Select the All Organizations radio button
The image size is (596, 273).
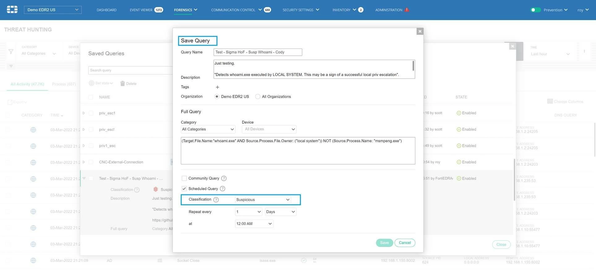[x=257, y=96]
